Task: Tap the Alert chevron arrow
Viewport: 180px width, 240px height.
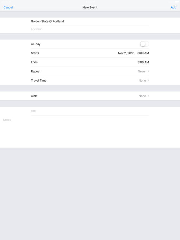Action: click(x=148, y=96)
